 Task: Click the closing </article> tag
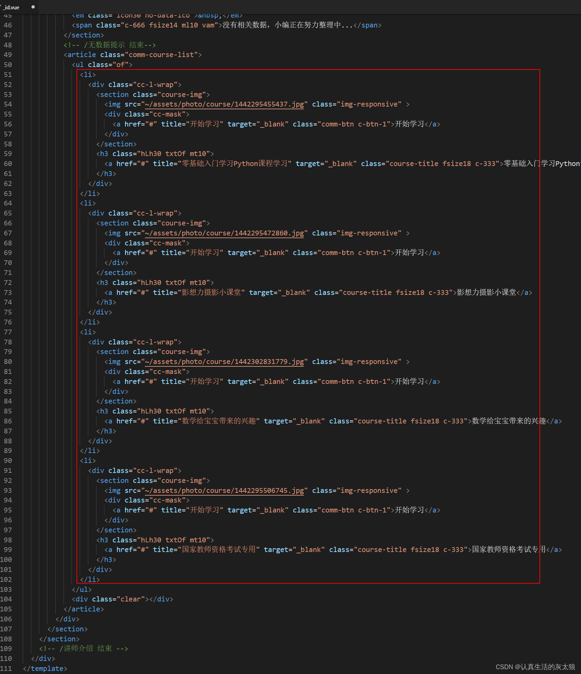click(x=84, y=609)
